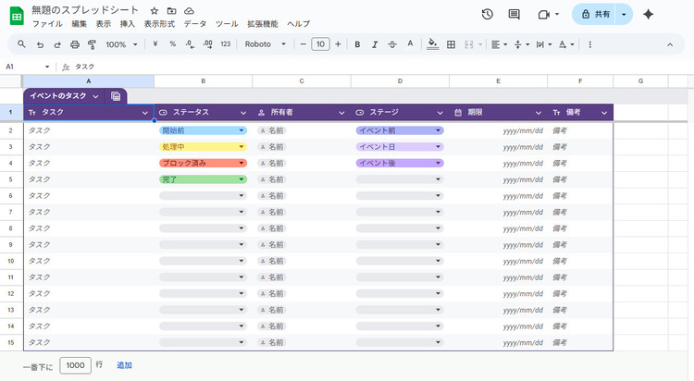The width and height of the screenshot is (694, 381).
Task: Open the データ menu
Action: pos(195,24)
